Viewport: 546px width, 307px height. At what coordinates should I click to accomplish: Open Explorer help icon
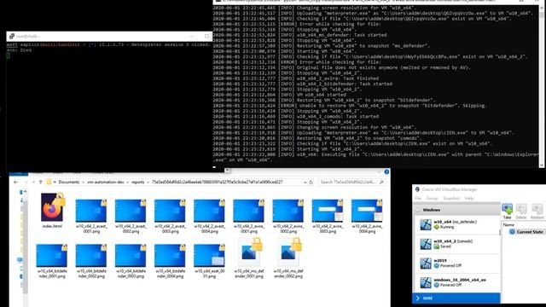(x=386, y=172)
